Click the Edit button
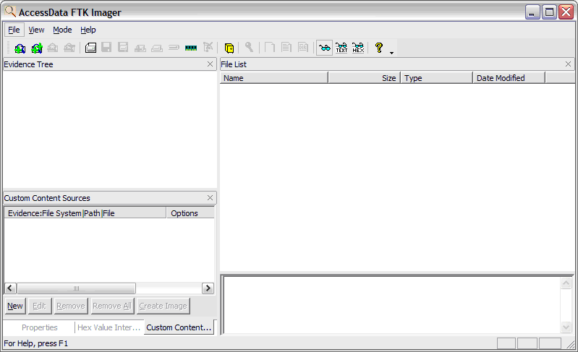578x352 pixels. point(40,306)
